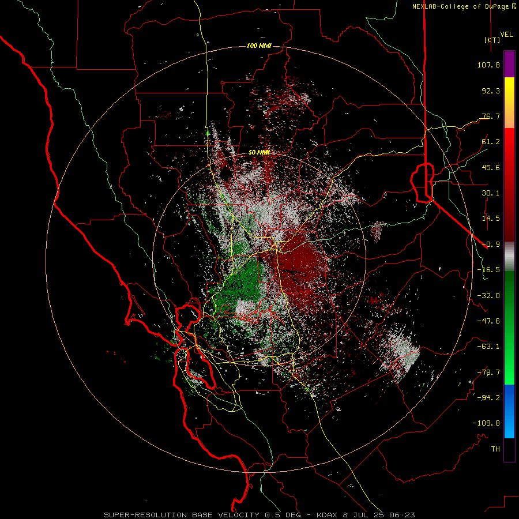
Task: Click the TH legend label
Action: coord(495,449)
